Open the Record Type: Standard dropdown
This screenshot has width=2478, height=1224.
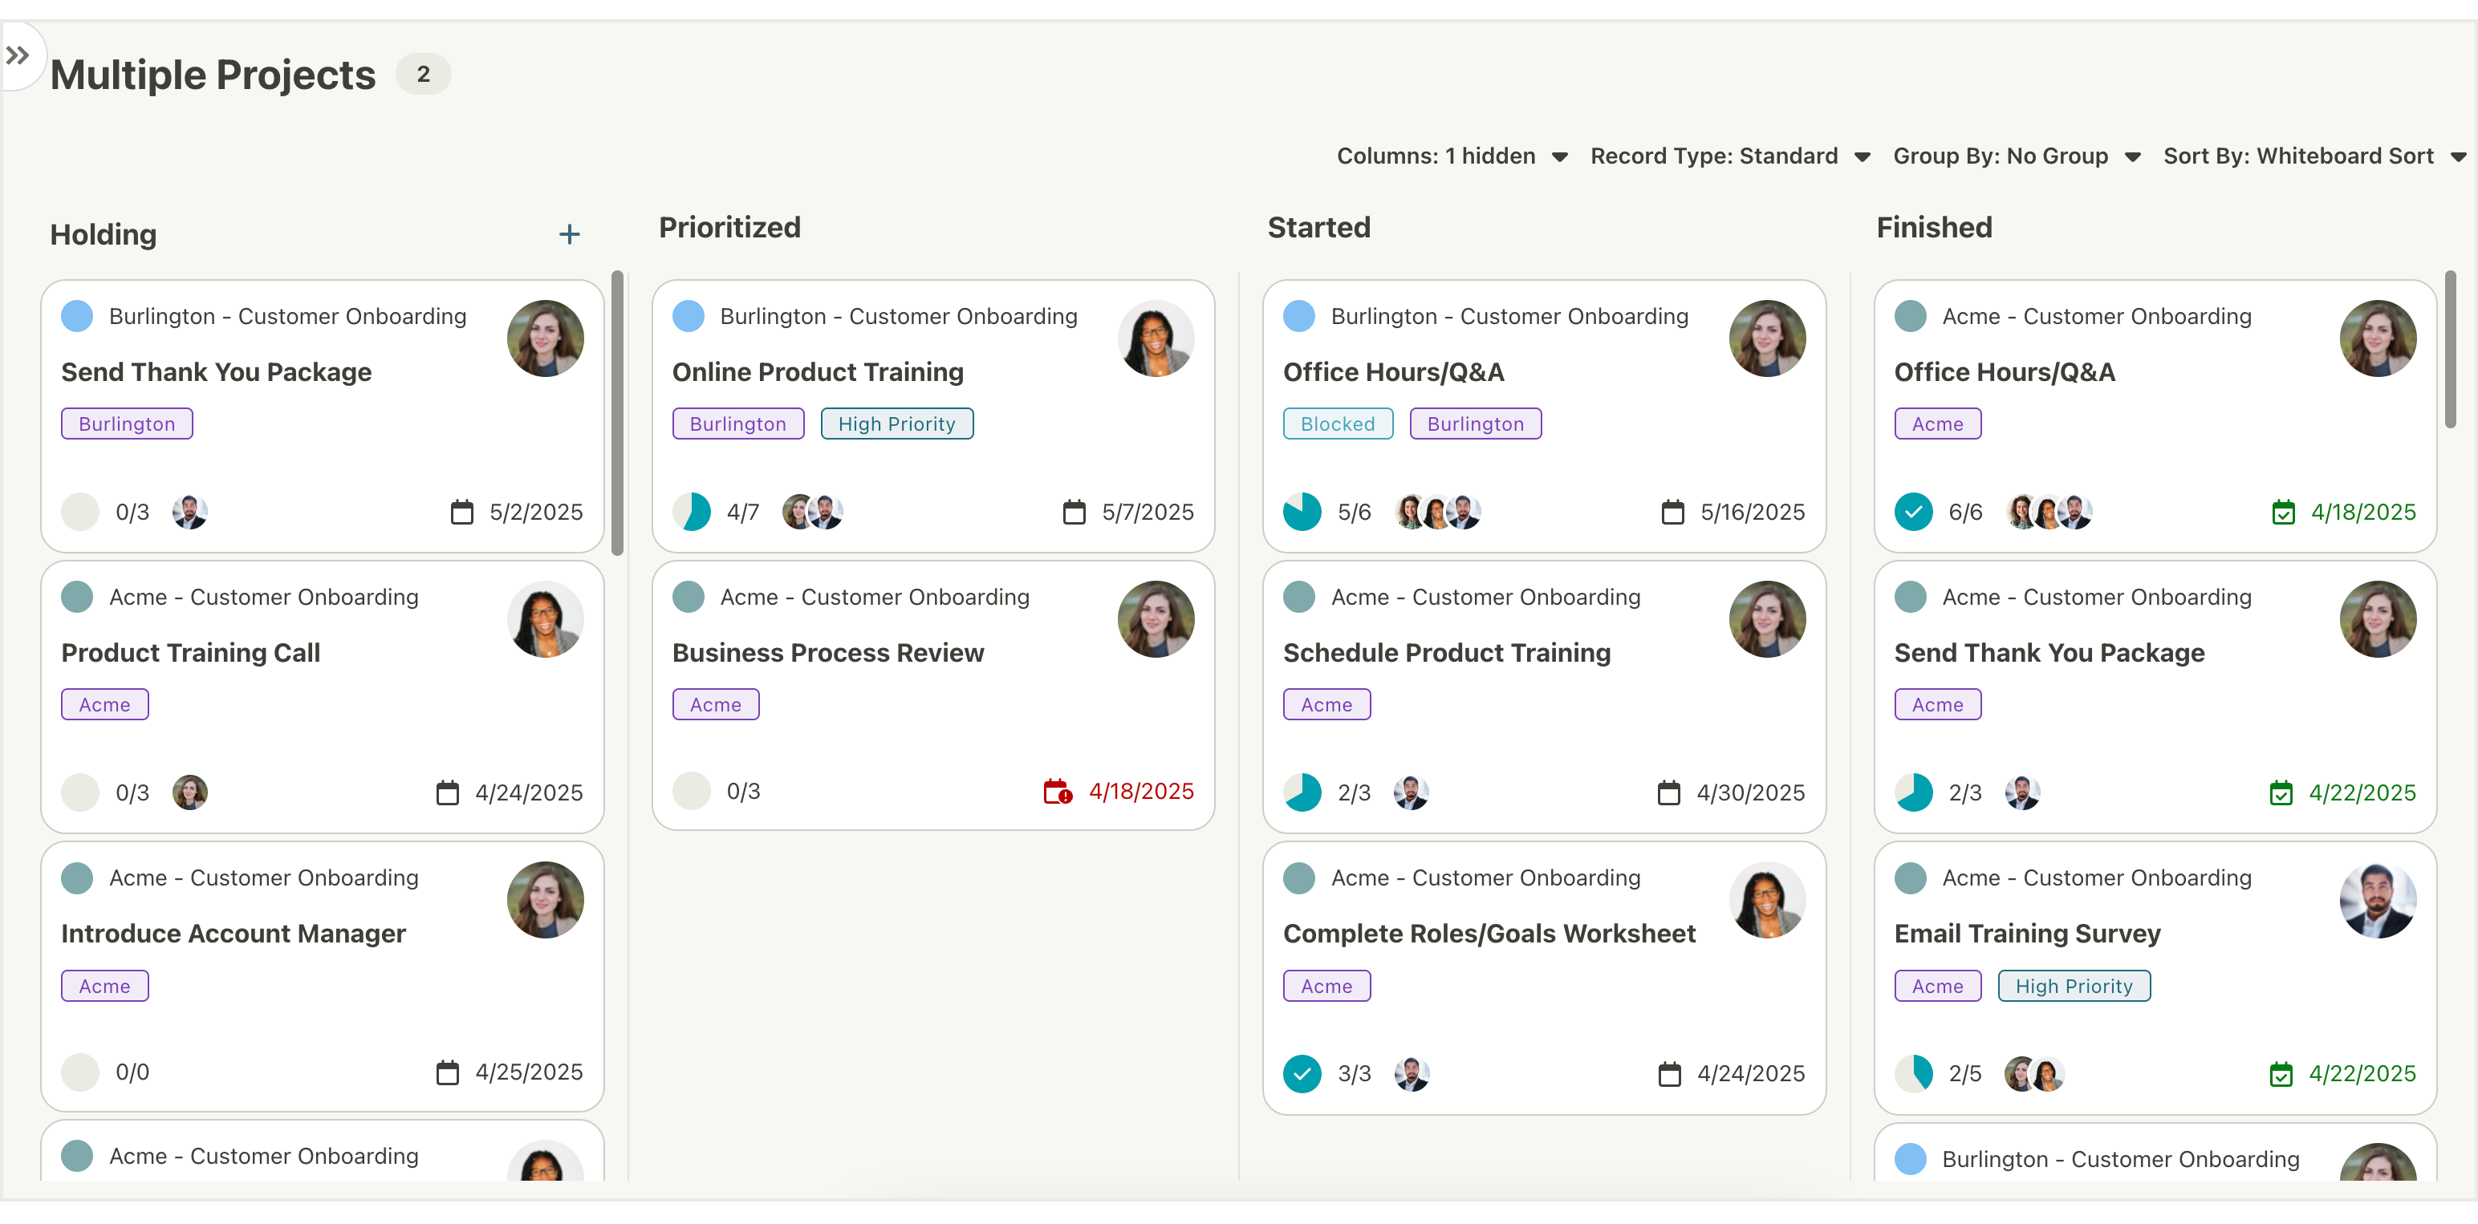[x=1729, y=156]
